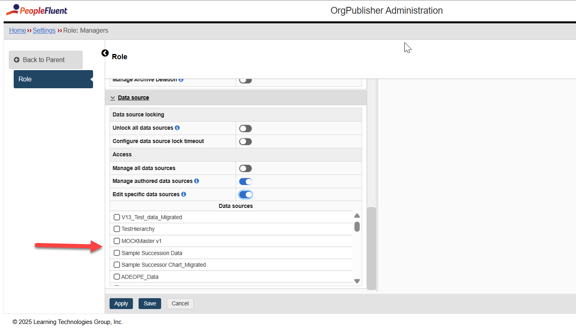Viewport: 576px width, 330px height.
Task: Check the TestHierarchy checkbox
Action: pyautogui.click(x=117, y=229)
